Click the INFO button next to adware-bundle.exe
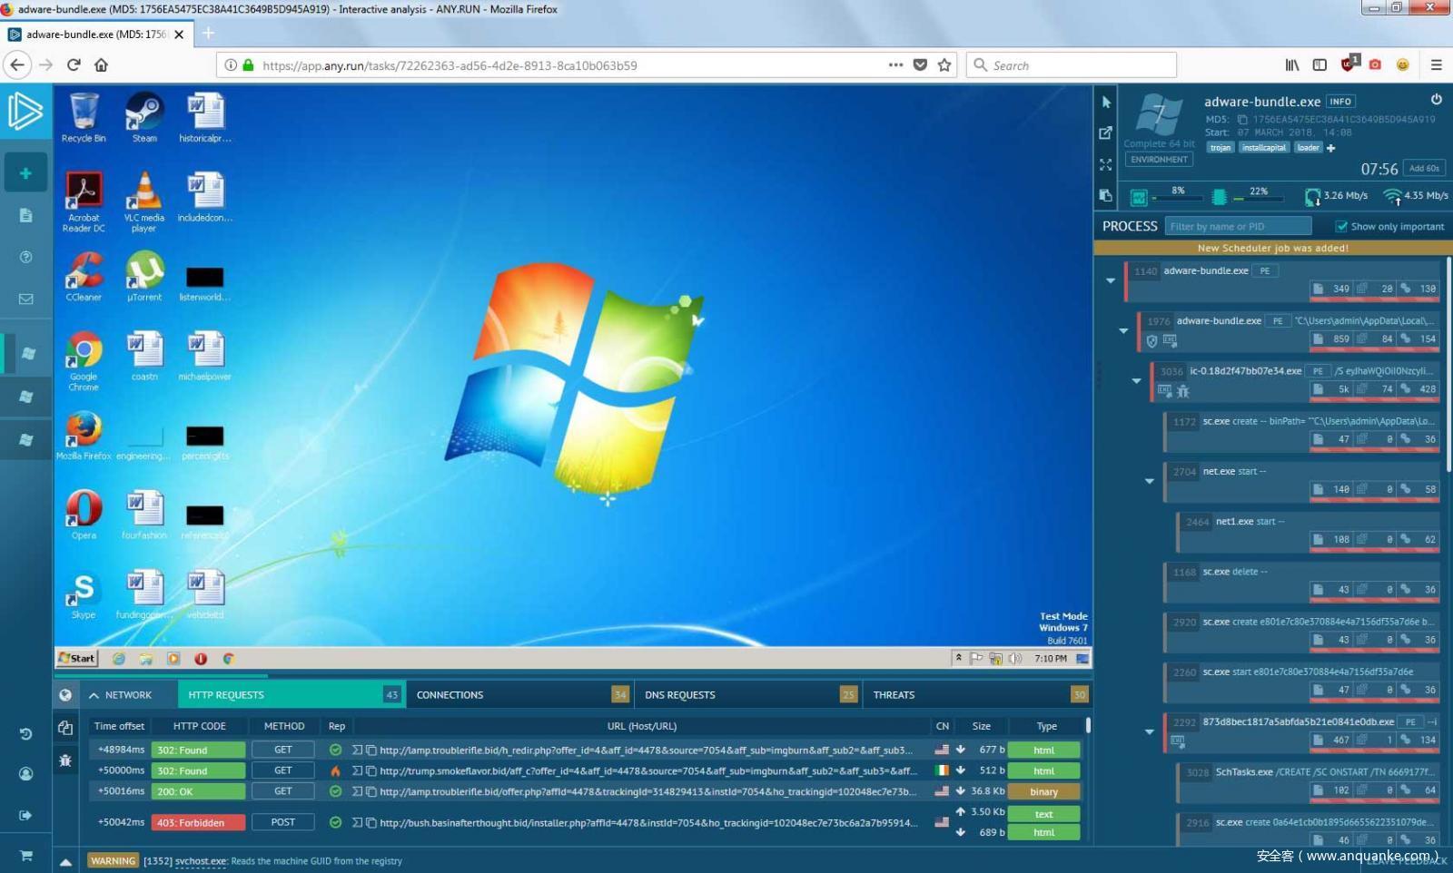The height and width of the screenshot is (873, 1453). (x=1339, y=102)
